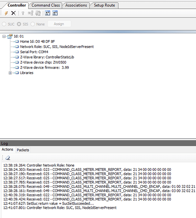The width and height of the screenshot is (196, 218).
Task: Open the Setup Route tab
Action: pyautogui.click(x=104, y=5)
